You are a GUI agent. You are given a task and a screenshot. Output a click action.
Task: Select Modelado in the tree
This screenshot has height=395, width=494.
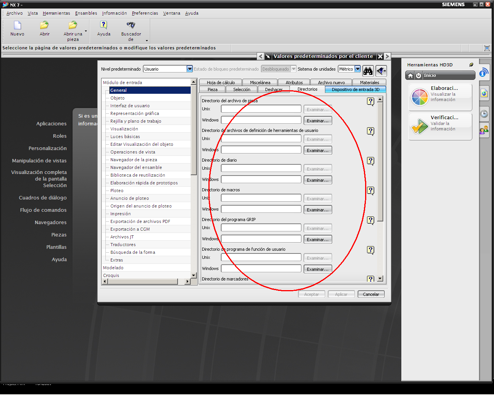(113, 268)
